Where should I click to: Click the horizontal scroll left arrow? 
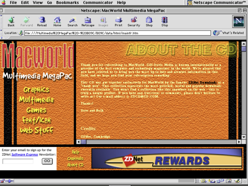[78, 142]
